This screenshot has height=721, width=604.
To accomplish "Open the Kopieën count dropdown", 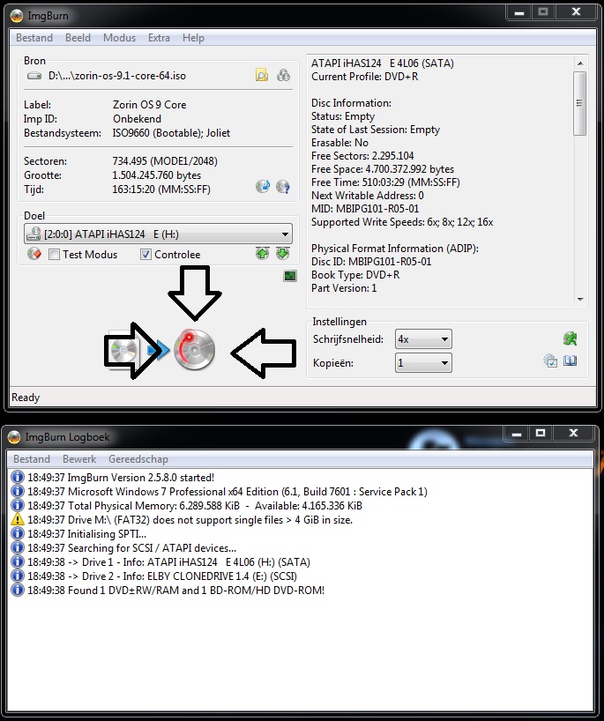I will pos(423,363).
